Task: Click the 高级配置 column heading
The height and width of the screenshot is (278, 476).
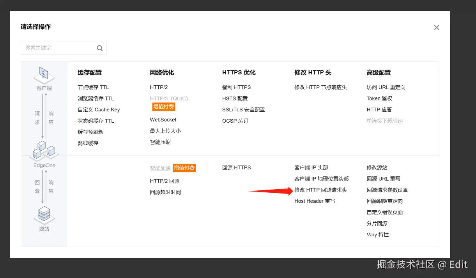Action: pyautogui.click(x=379, y=72)
